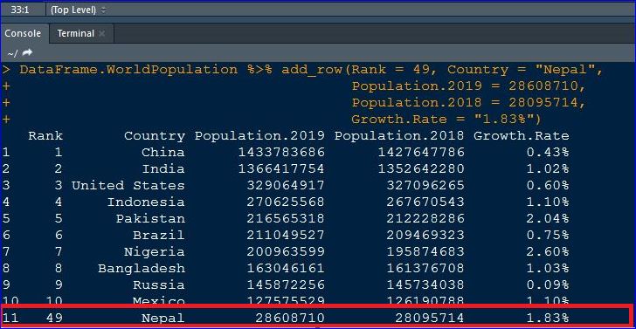Switch to the Terminal tab
636x329 pixels.
tap(75, 34)
